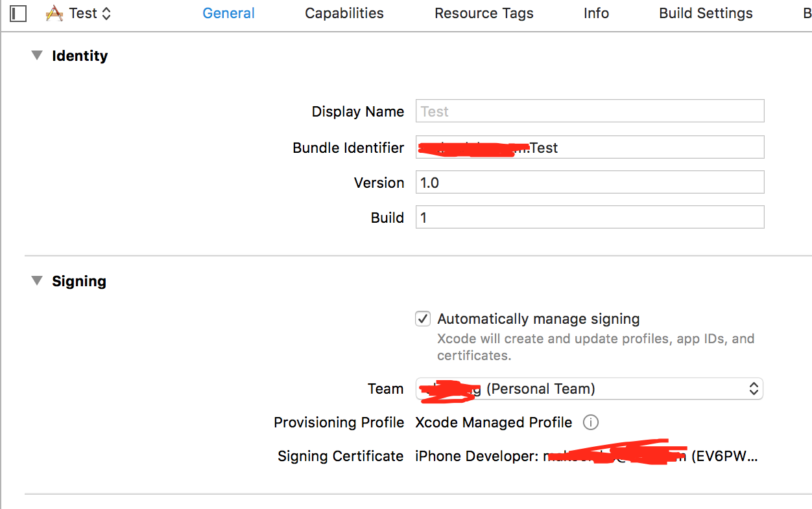Toggle the targets list sidebar icon
Image resolution: width=812 pixels, height=509 pixels.
(x=18, y=13)
